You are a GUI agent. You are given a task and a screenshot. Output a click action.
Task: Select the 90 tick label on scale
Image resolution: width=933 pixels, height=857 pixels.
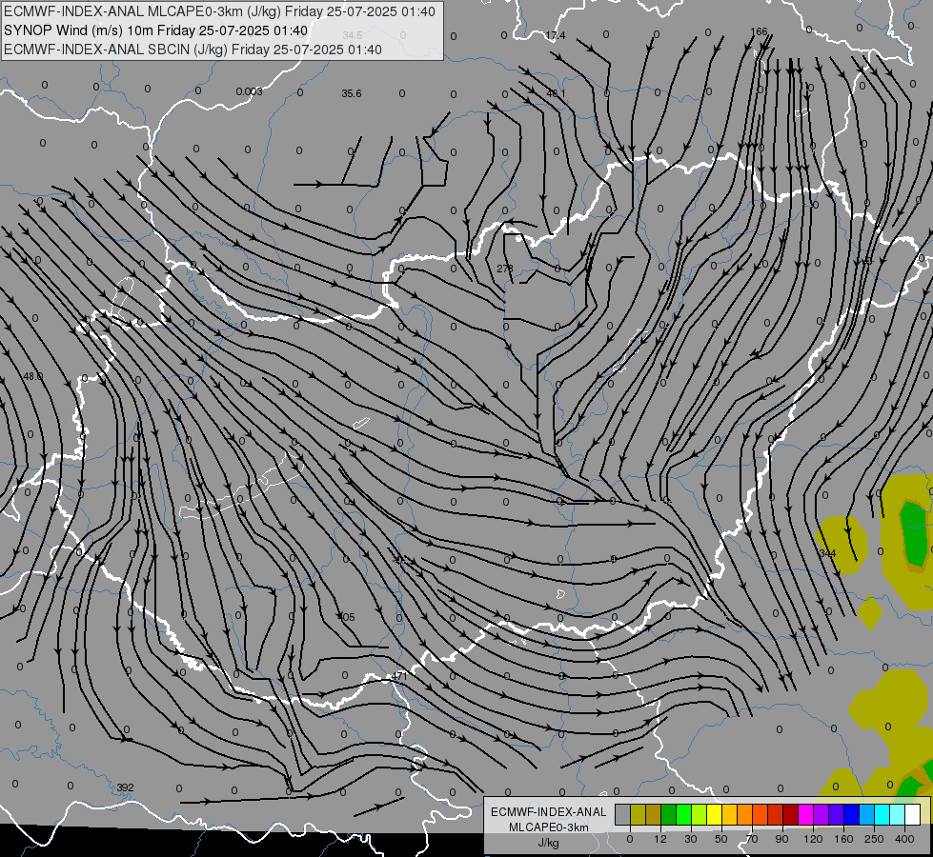pyautogui.click(x=781, y=839)
